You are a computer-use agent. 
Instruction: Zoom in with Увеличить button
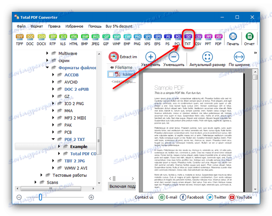tap(151, 59)
